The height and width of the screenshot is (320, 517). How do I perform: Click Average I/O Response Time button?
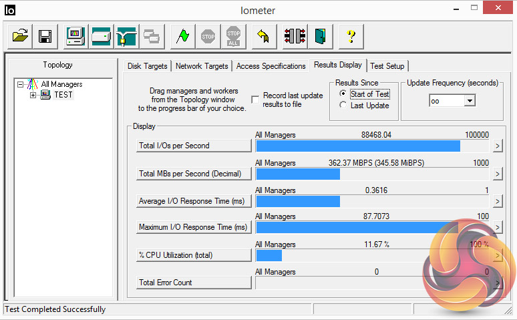tap(194, 201)
